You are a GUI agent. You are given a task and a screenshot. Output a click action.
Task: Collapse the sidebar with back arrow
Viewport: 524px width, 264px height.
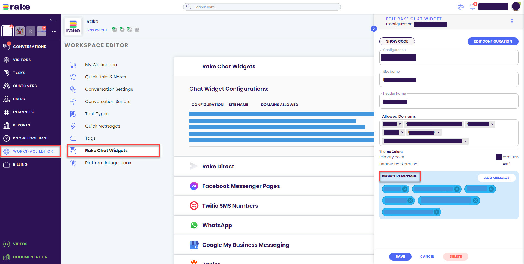pos(53,20)
